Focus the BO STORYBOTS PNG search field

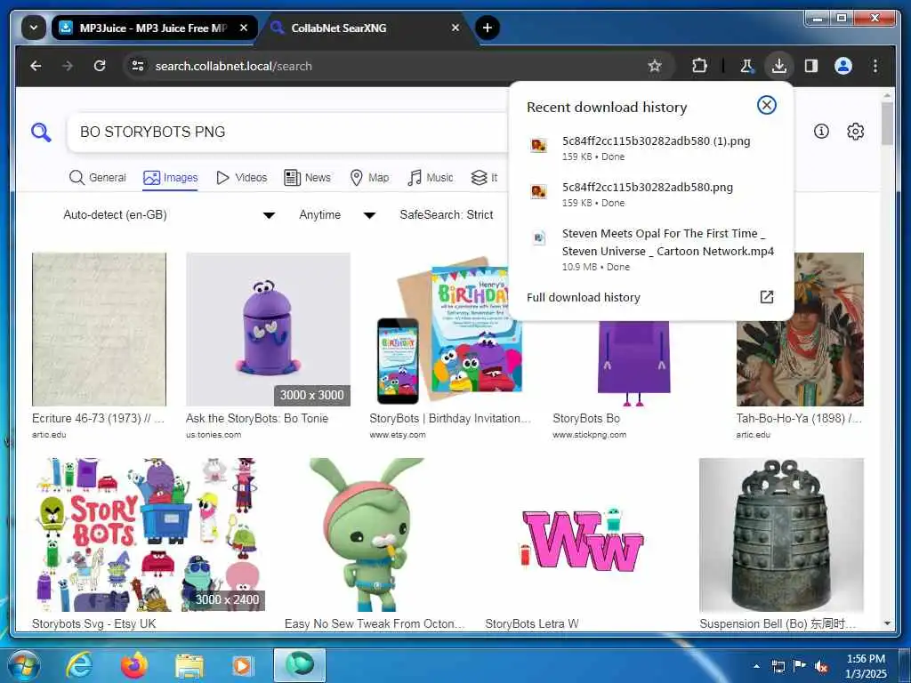tap(287, 132)
